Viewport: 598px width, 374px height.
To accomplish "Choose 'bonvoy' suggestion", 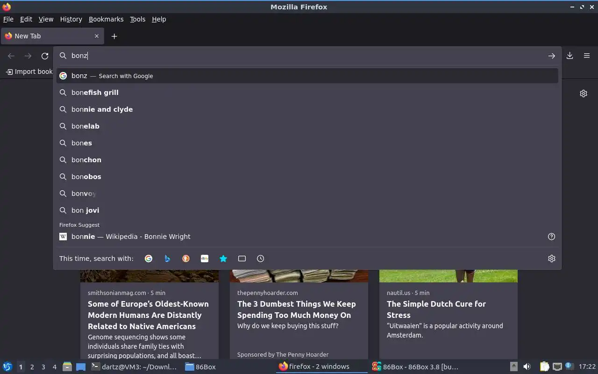I will pos(307,194).
